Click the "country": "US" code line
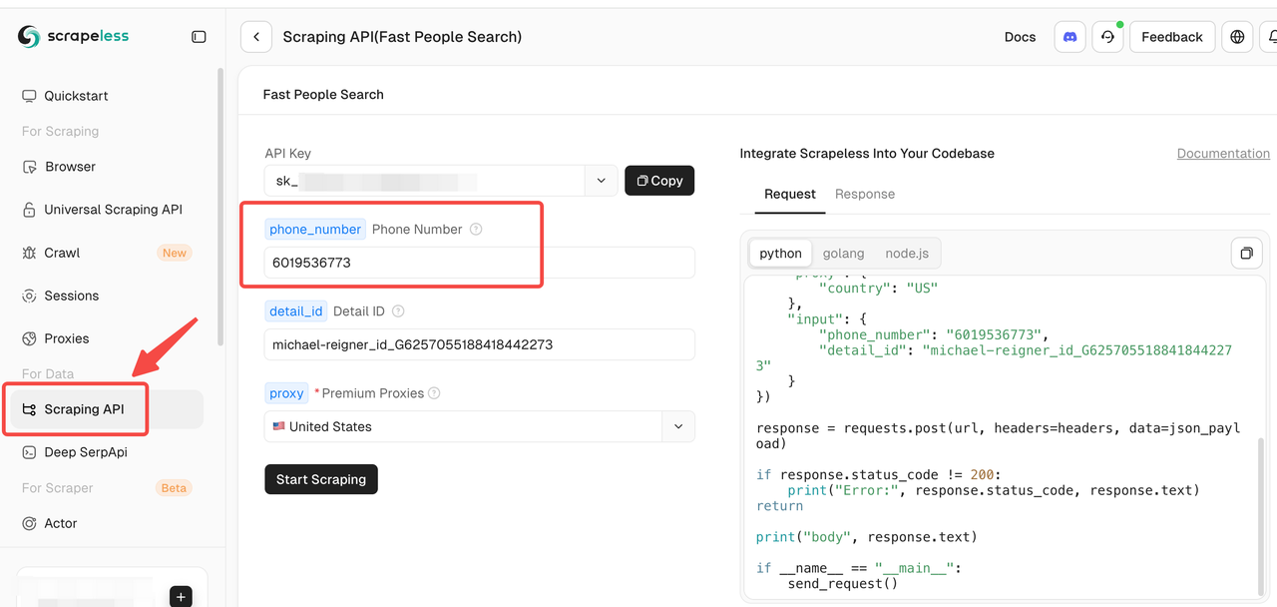The image size is (1277, 607). click(x=878, y=288)
